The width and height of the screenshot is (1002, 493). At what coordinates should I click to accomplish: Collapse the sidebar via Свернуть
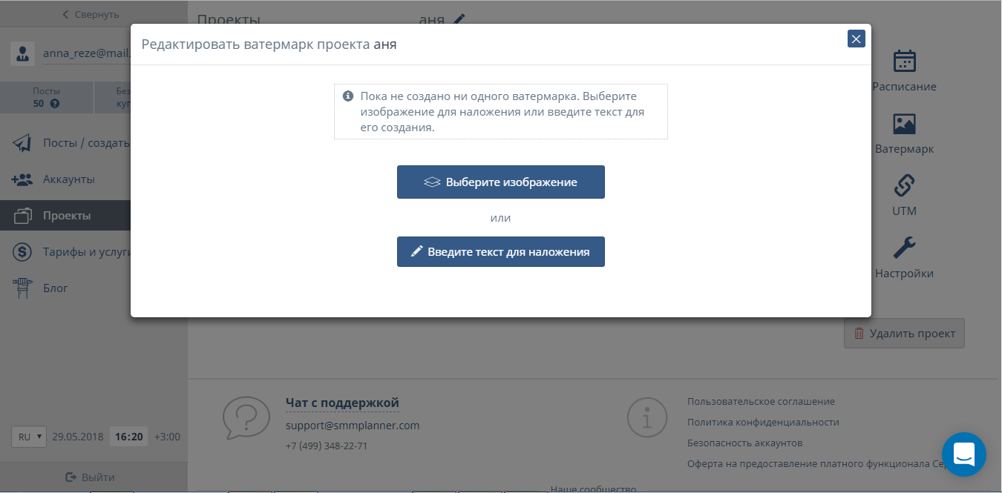89,13
